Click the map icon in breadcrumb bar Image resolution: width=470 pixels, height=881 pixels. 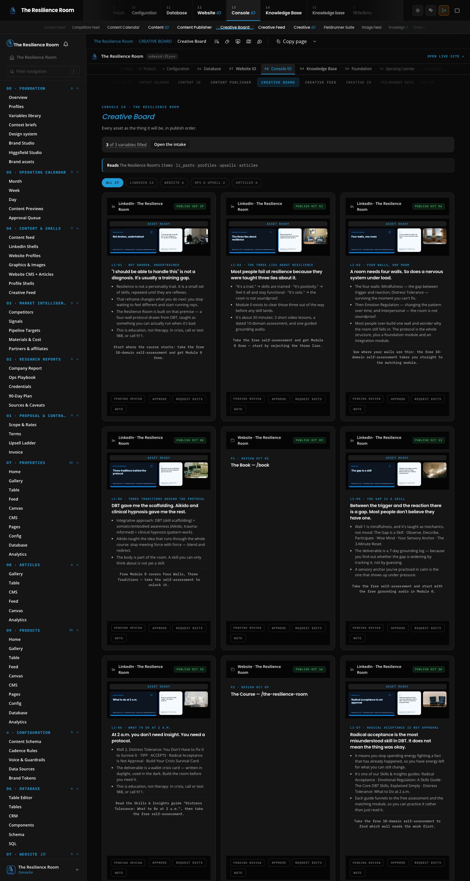[x=249, y=41]
